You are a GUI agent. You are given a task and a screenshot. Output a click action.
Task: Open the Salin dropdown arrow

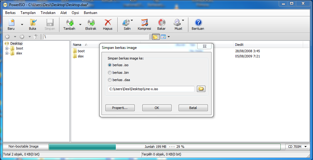coord(132,20)
